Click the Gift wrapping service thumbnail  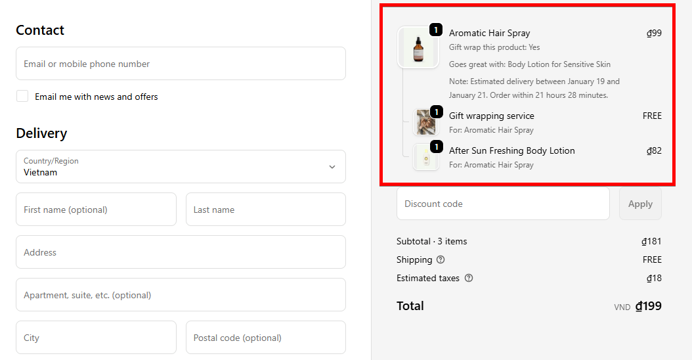pos(425,123)
